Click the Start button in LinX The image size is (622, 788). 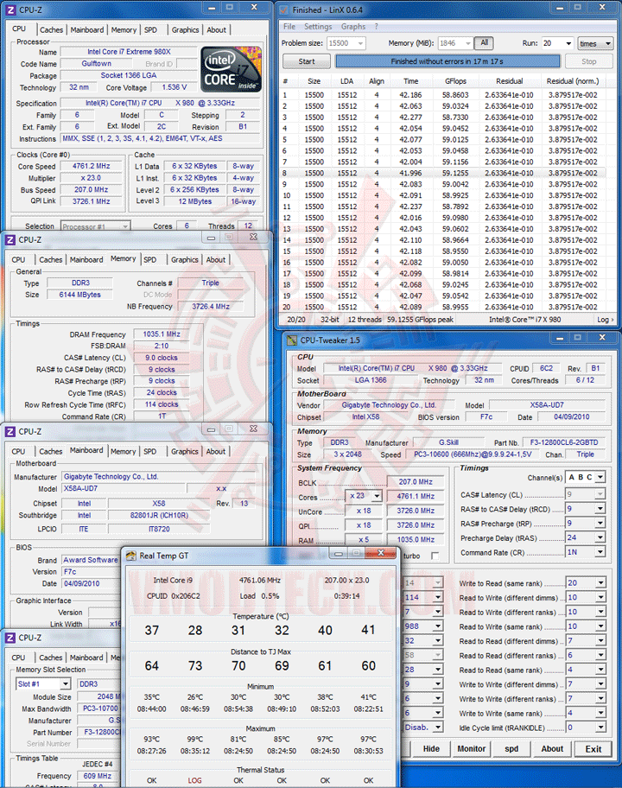307,61
